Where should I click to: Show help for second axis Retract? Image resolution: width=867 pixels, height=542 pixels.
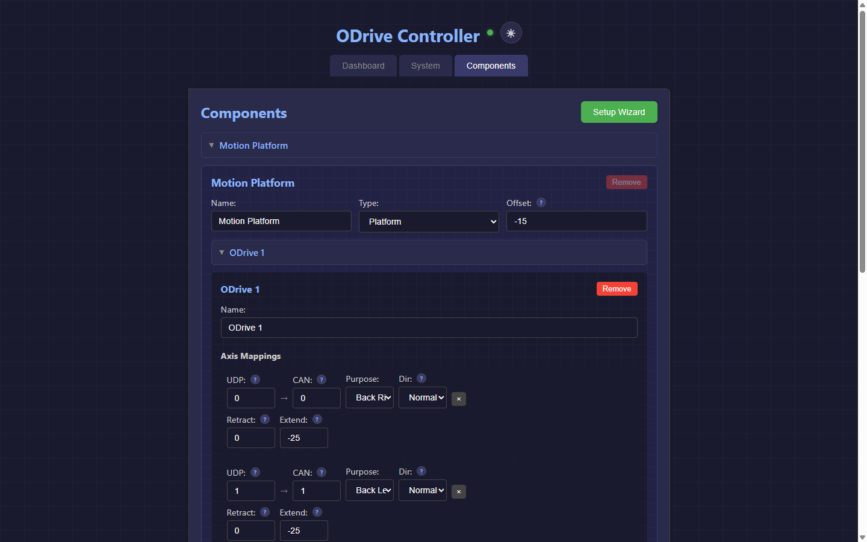click(x=265, y=512)
